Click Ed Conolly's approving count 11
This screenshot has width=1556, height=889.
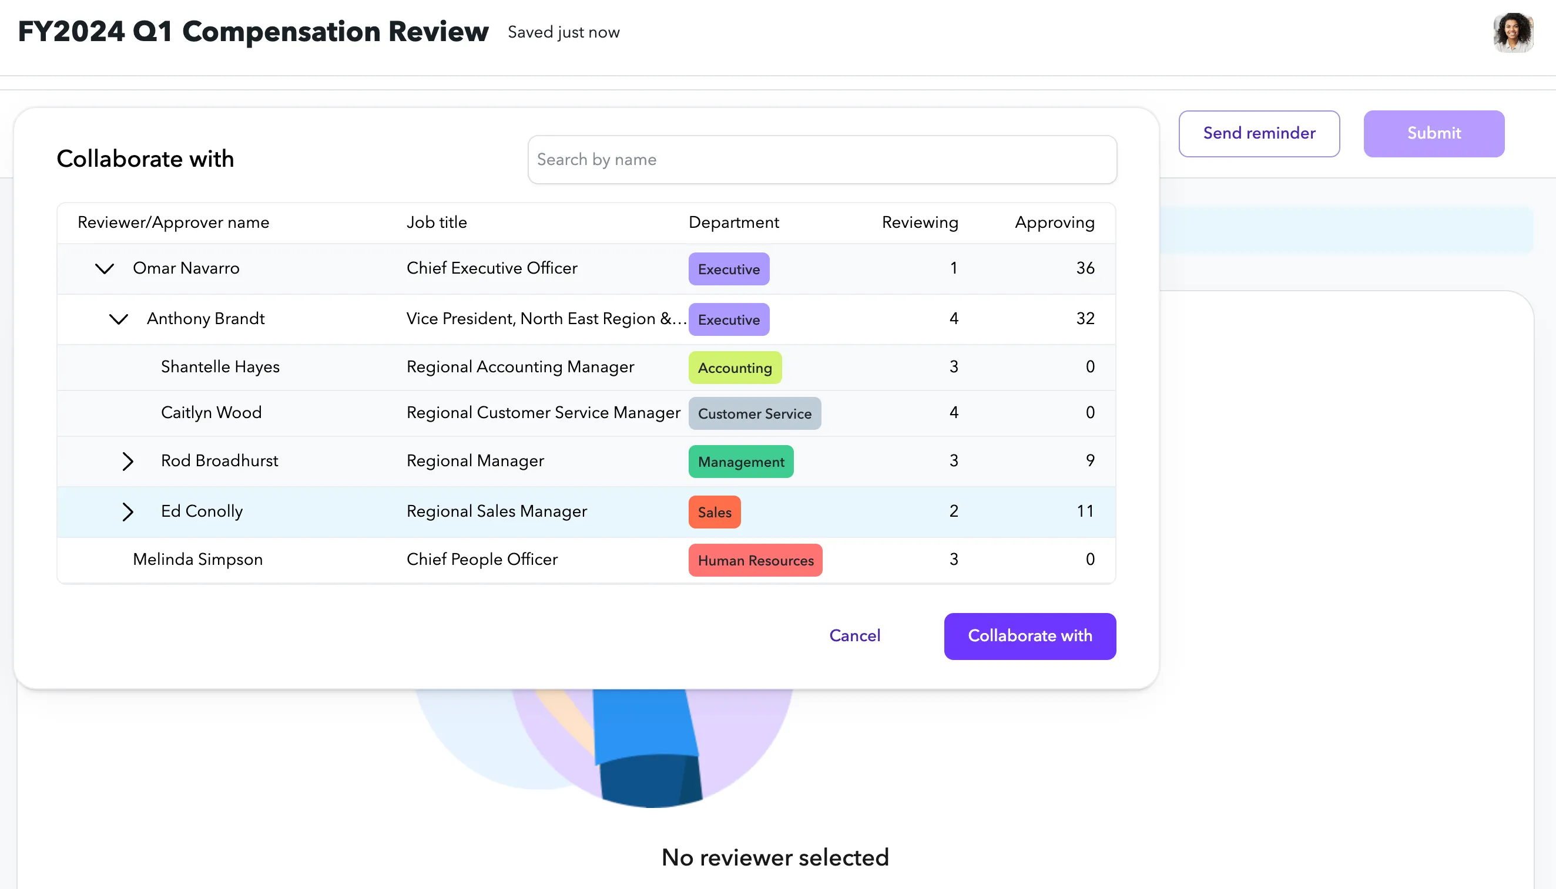click(x=1085, y=511)
